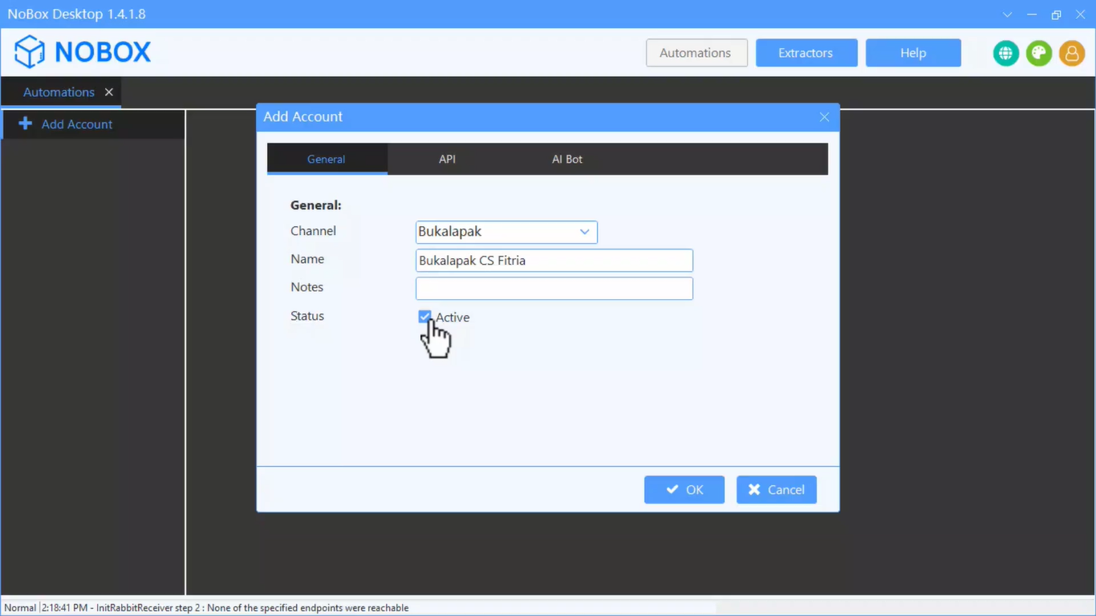Open the Channel dropdown arrow
Screen dimensions: 1096x616
(x=584, y=232)
